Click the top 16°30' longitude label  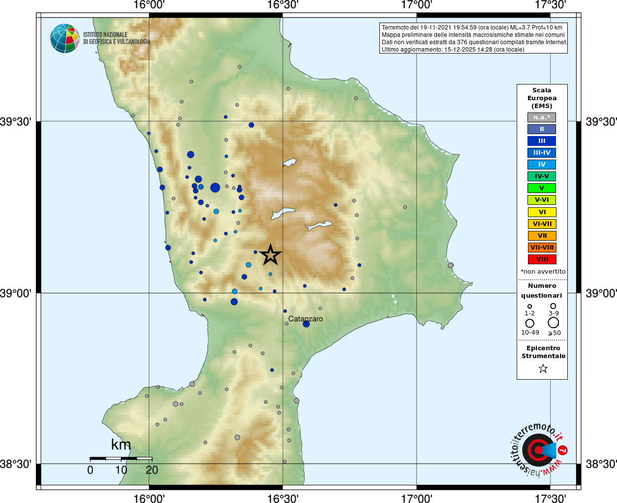coord(283,5)
